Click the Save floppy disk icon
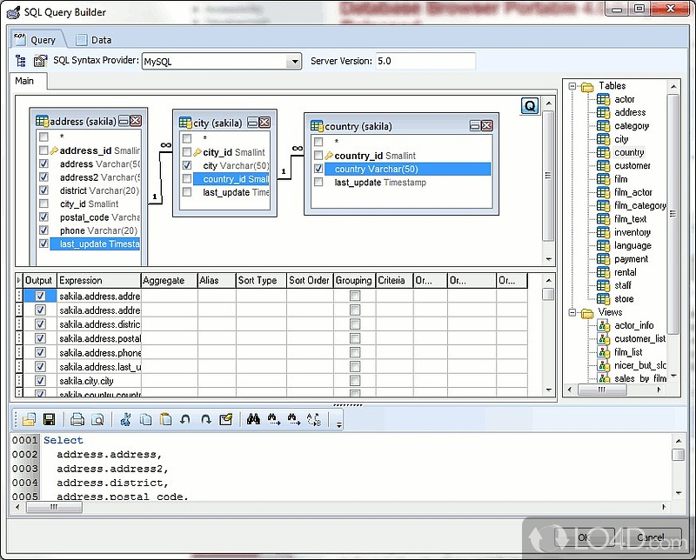The image size is (696, 560). point(49,419)
